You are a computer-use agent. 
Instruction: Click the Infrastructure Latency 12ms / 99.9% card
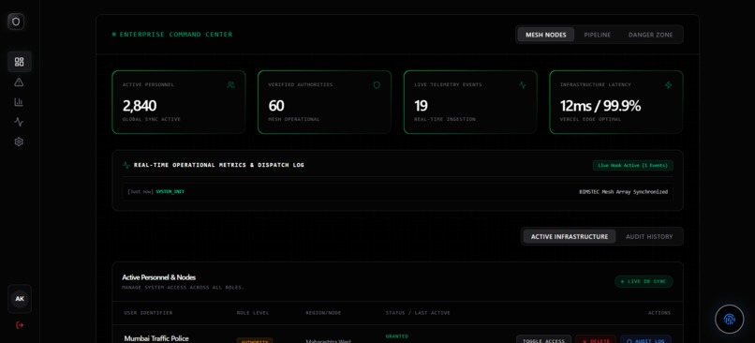pos(615,102)
